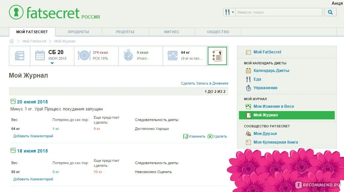Click the fatsecret РОССИЯ wordmark
This screenshot has width=344, height=192.
click(63, 13)
